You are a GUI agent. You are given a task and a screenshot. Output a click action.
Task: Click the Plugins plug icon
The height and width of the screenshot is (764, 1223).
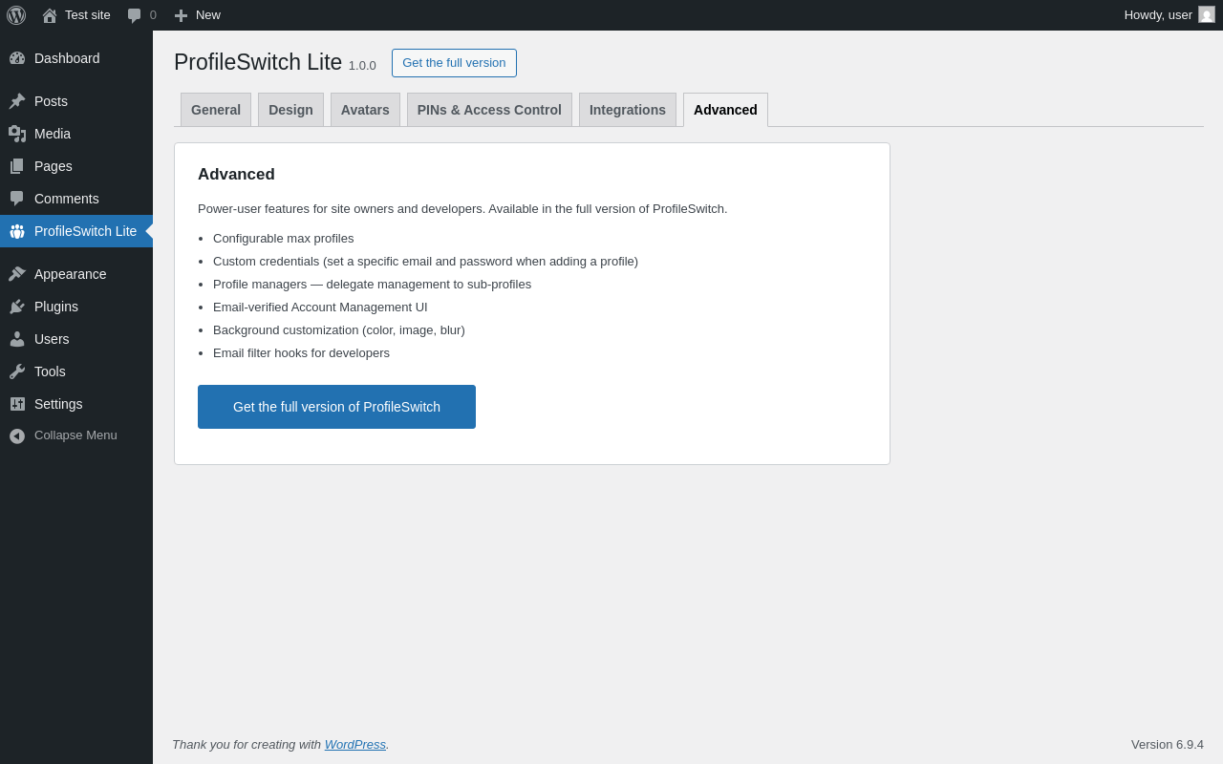(x=17, y=307)
